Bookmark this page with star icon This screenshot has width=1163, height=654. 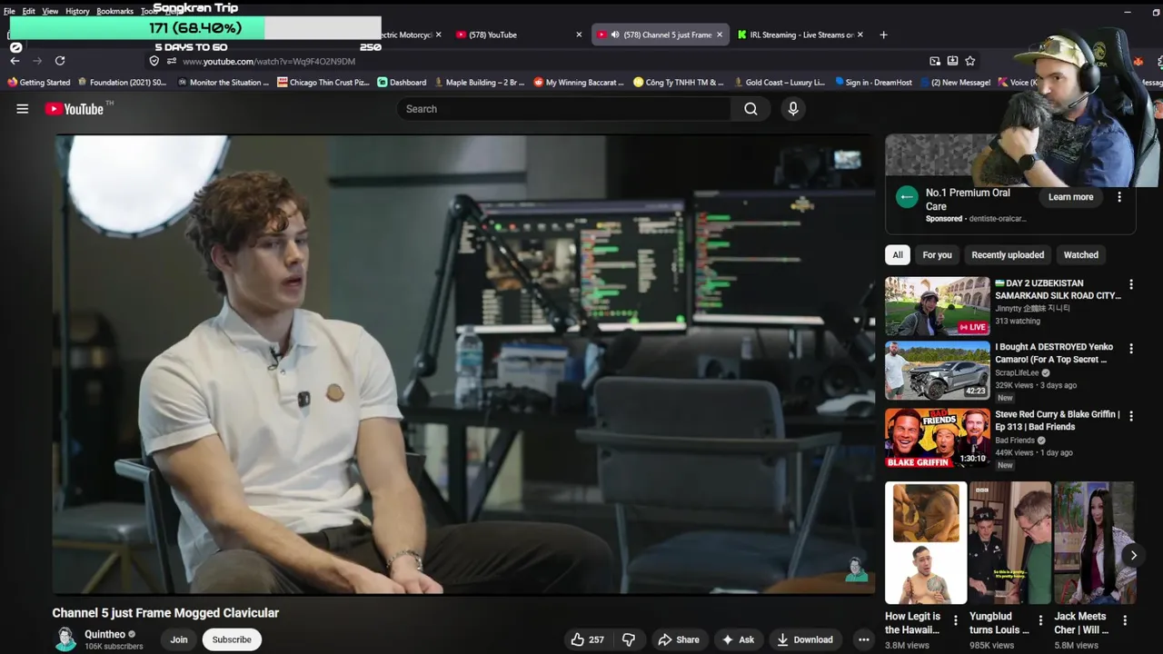pos(970,61)
